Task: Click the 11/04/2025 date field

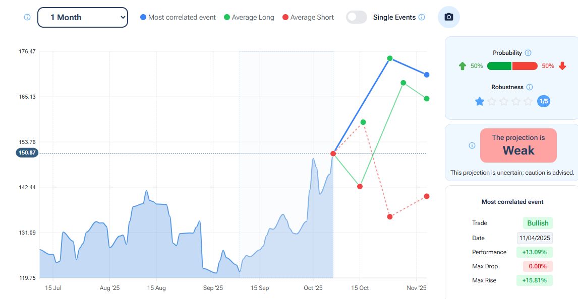Action: 535,238
